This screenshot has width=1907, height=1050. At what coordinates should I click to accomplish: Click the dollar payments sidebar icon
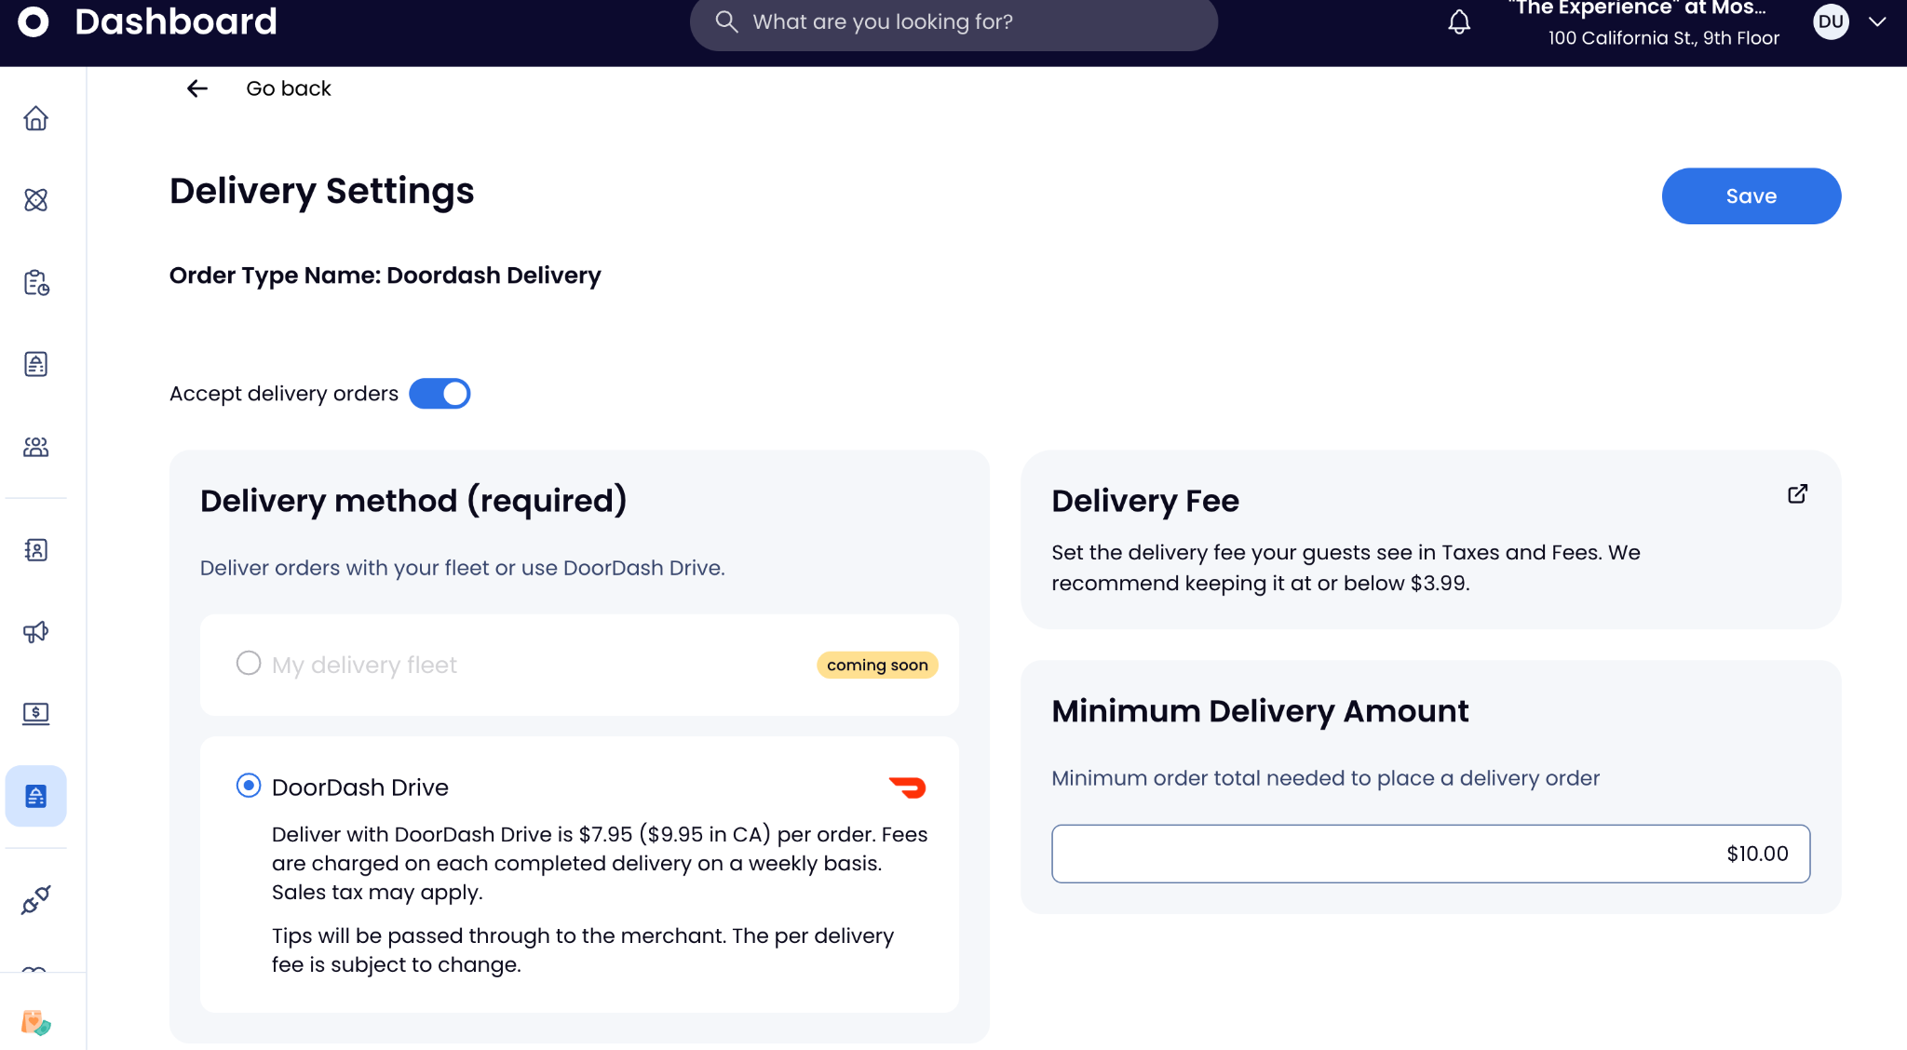35,713
